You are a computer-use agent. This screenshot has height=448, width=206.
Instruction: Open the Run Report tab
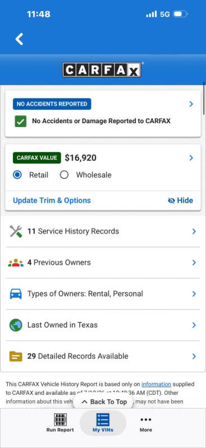(60, 423)
